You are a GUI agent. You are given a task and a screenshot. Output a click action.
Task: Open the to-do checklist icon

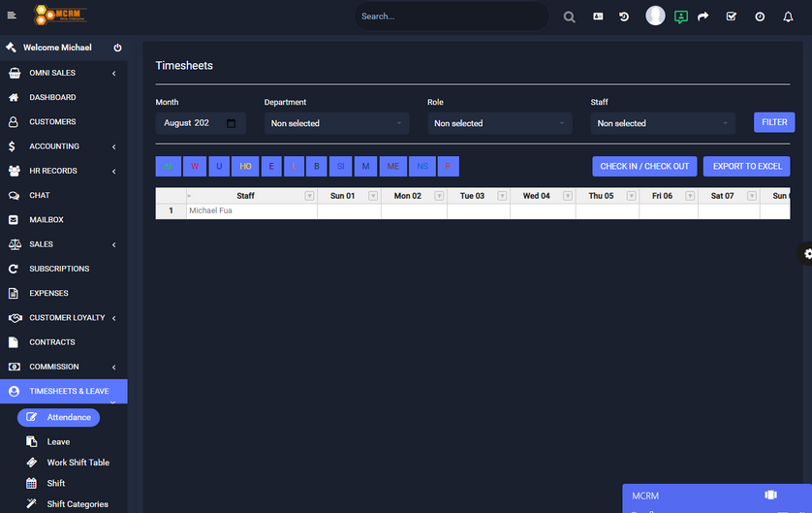(x=732, y=16)
